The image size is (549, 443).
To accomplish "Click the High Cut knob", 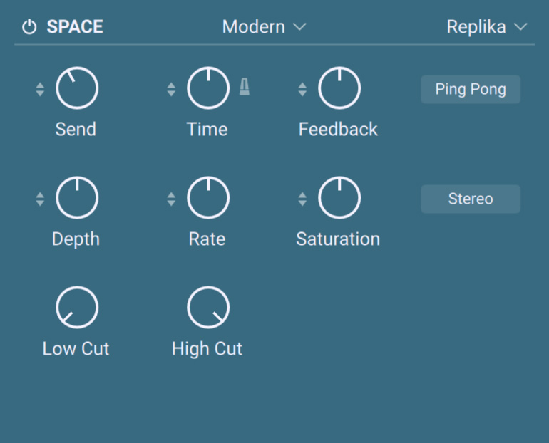I will point(208,308).
